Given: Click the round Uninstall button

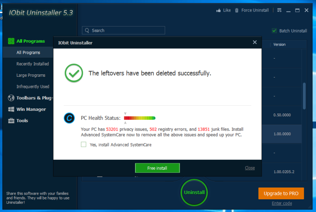Looking at the screenshot, I should pyautogui.click(x=194, y=192).
